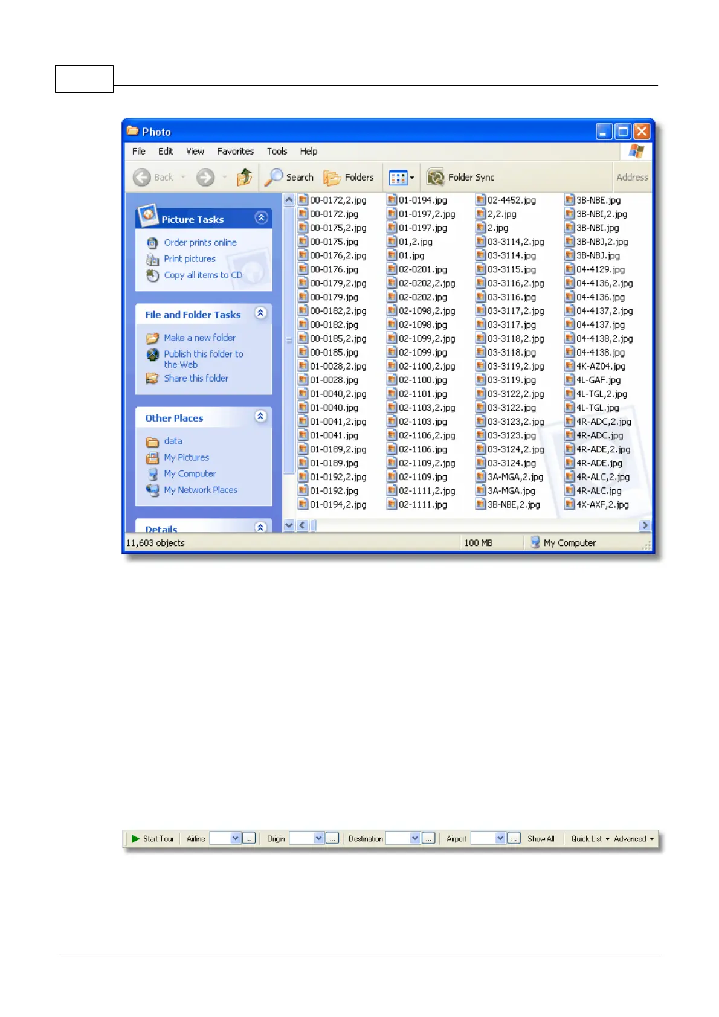
Task: Click the browse button next to Origin
Action: click(332, 838)
